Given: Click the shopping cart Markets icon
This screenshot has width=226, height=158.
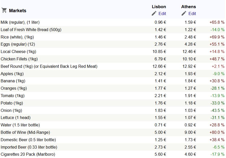Looking at the screenshot, I should point(4,10).
